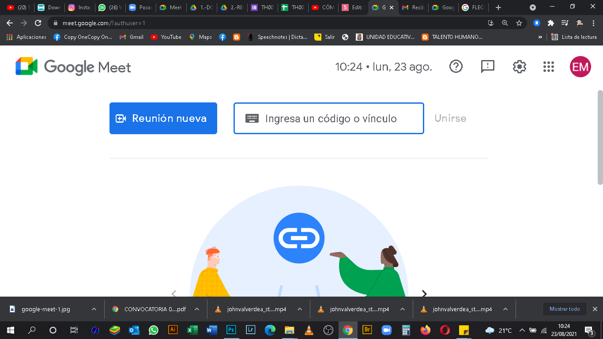
Task: Open the Windows Start menu
Action: coord(10,330)
